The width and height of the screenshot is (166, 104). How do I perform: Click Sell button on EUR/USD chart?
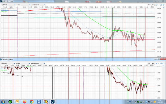[x=149, y=5]
